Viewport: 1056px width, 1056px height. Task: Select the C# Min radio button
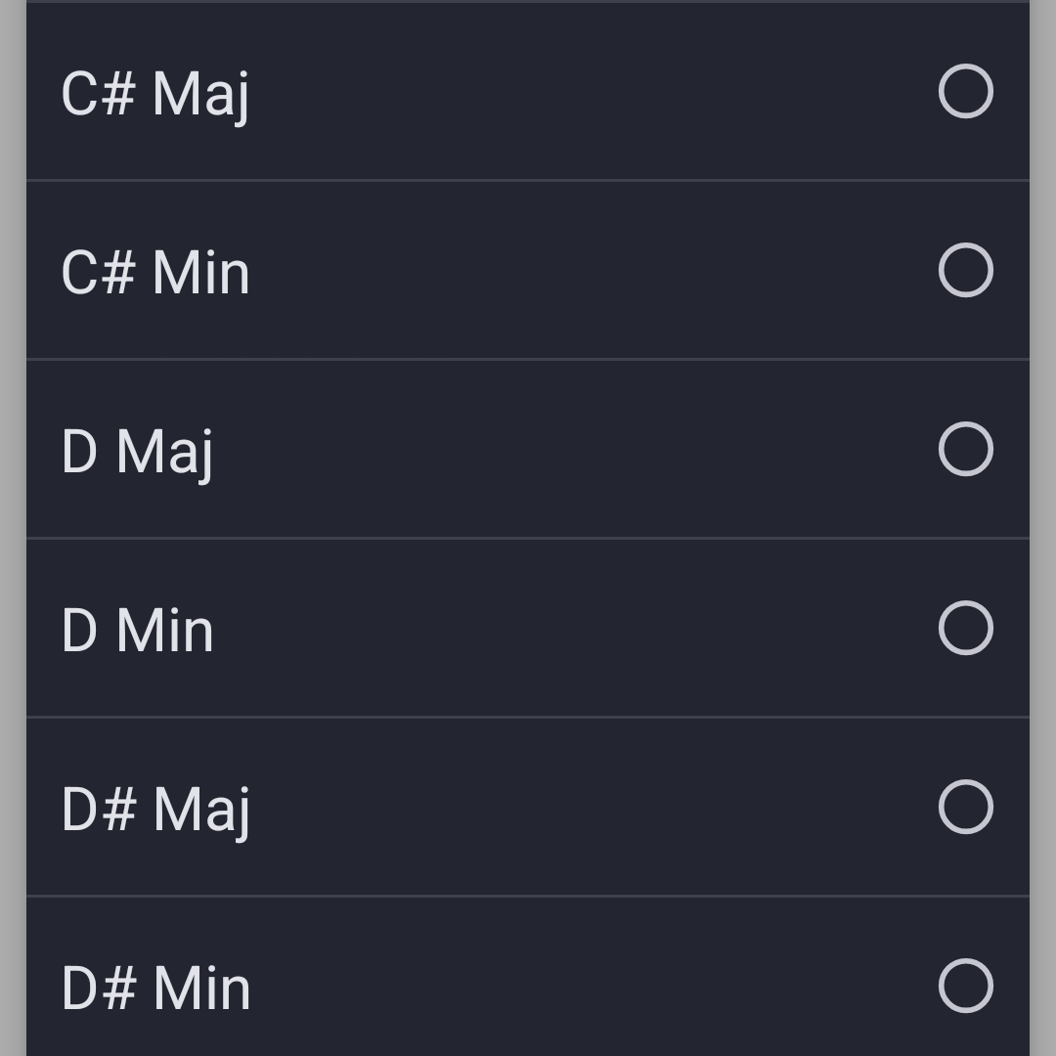point(965,270)
